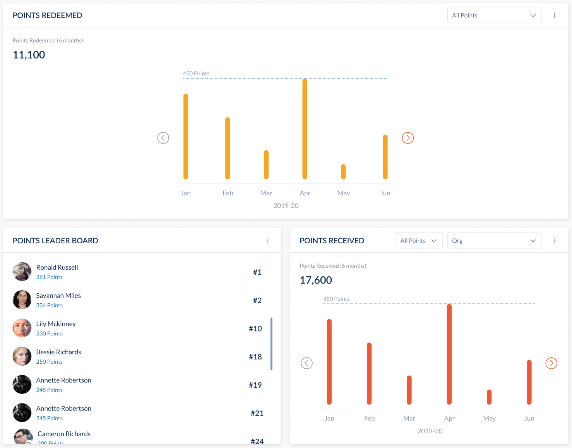Click rank #10 in the leader board
572x448 pixels.
(255, 329)
